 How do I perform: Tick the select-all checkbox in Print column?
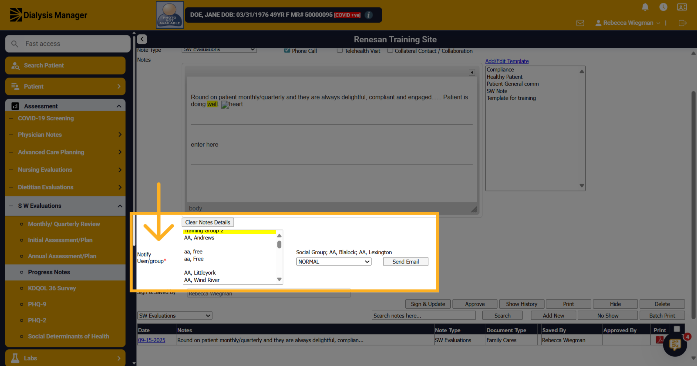click(677, 329)
